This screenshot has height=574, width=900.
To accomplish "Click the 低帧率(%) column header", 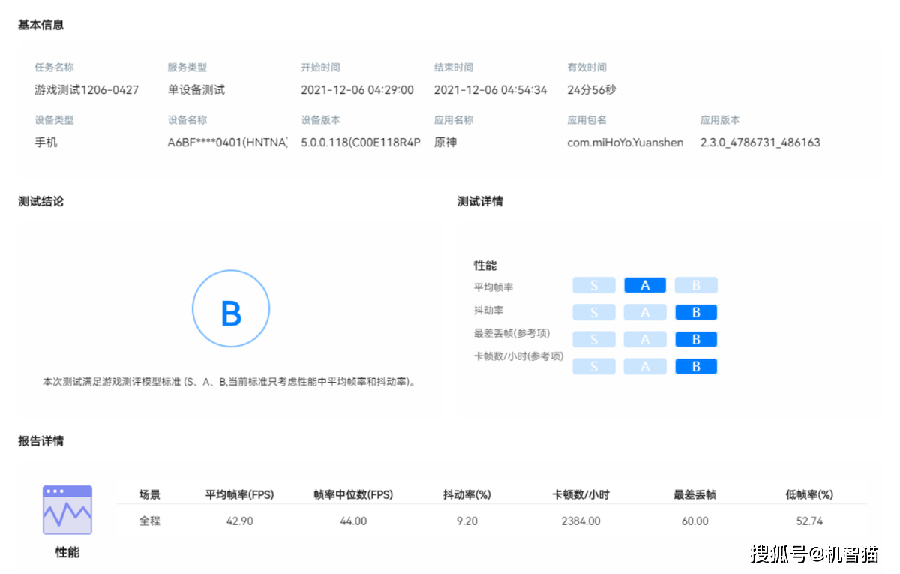I will [x=809, y=494].
